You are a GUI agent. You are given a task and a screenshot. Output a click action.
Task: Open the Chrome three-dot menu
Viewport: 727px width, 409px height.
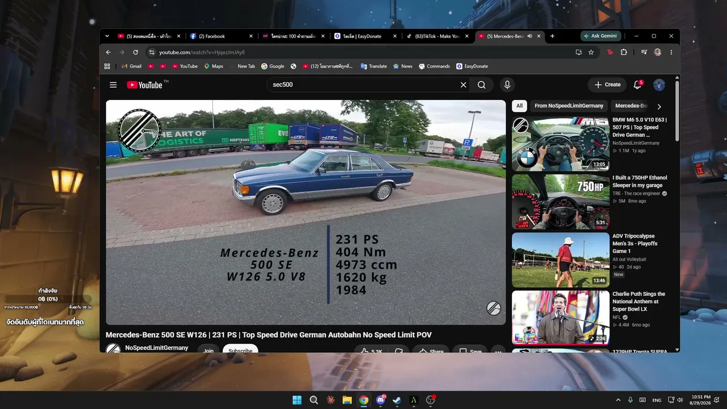[x=671, y=52]
